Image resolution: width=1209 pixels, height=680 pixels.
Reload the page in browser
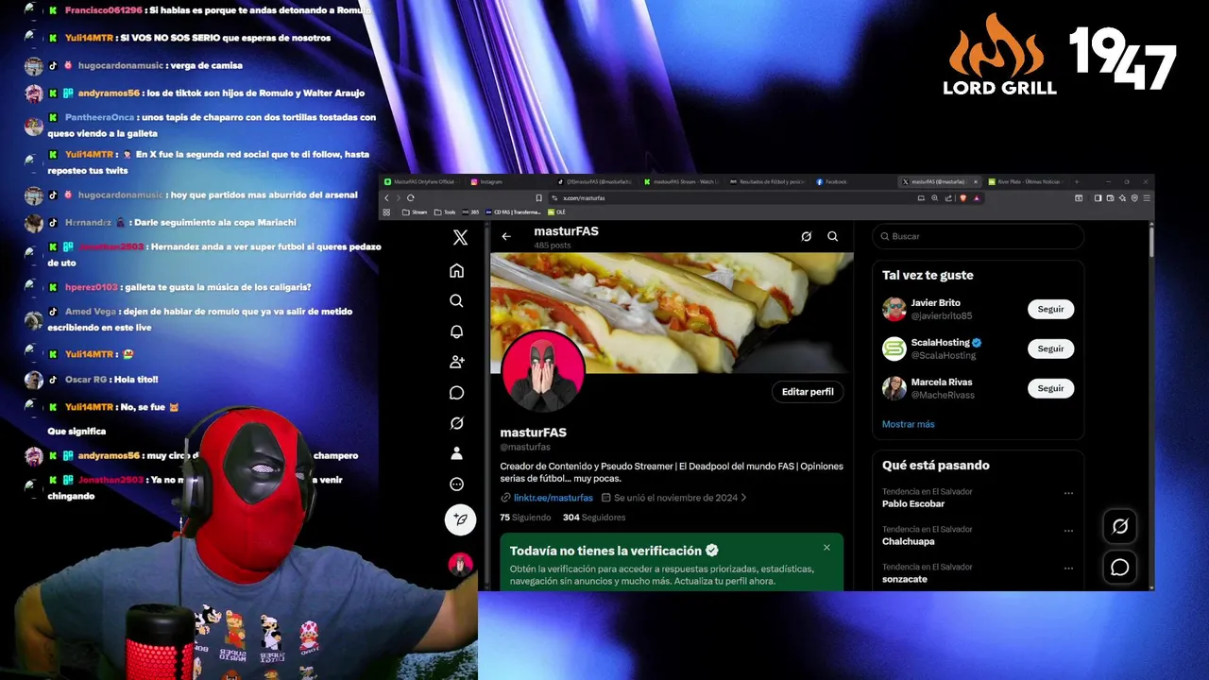pyautogui.click(x=411, y=198)
